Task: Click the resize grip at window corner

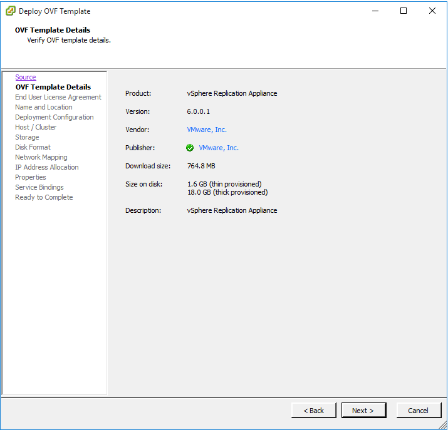Action: coord(443,425)
